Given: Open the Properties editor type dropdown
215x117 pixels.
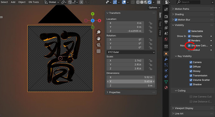Looking at the screenshot, I should 168,2.
